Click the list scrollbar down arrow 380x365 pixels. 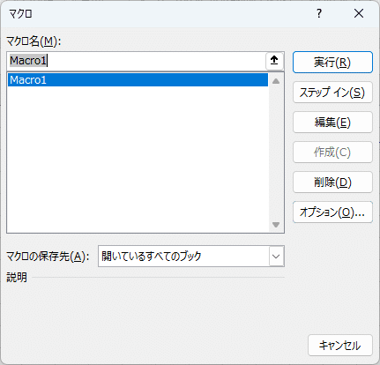(x=276, y=225)
